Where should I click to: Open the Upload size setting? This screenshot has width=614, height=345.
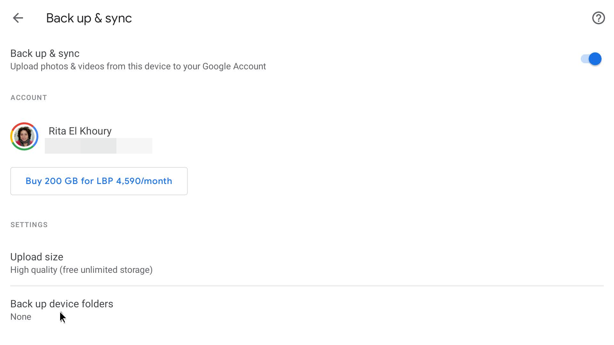point(37,257)
